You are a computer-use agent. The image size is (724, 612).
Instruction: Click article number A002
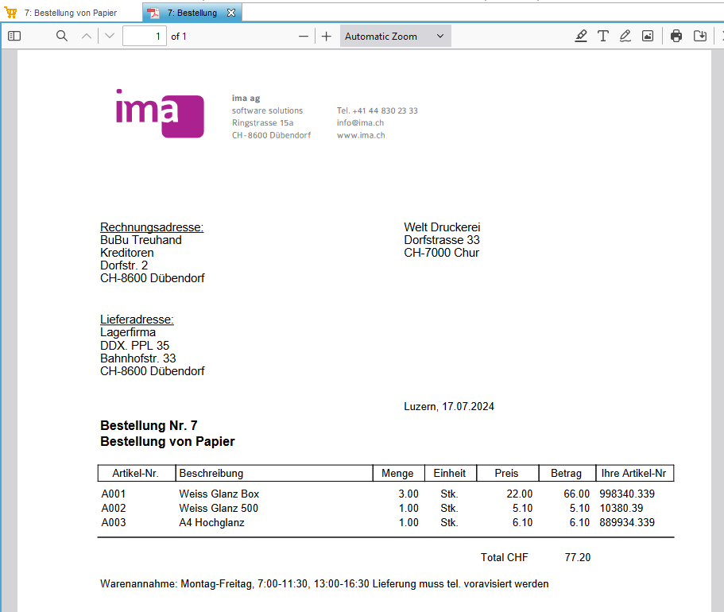click(x=114, y=508)
